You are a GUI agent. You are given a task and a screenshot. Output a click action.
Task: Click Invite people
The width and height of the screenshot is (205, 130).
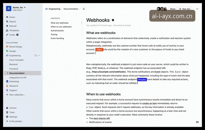point(16,121)
